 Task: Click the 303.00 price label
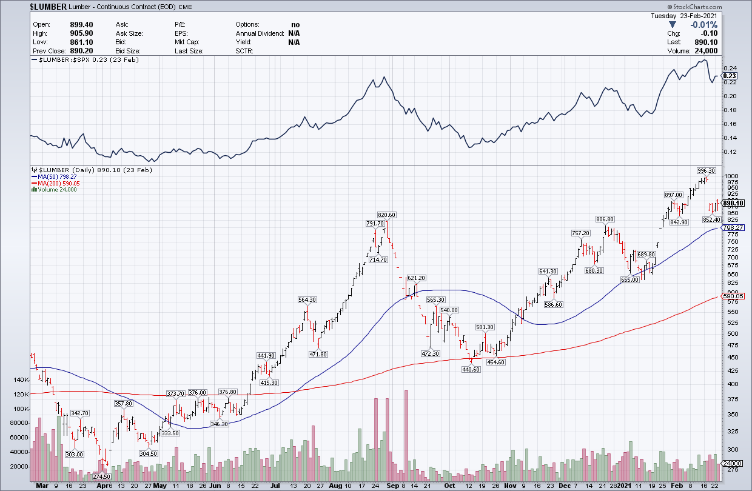[74, 454]
